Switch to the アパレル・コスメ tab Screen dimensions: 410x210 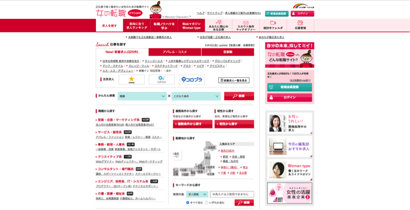tap(174, 52)
